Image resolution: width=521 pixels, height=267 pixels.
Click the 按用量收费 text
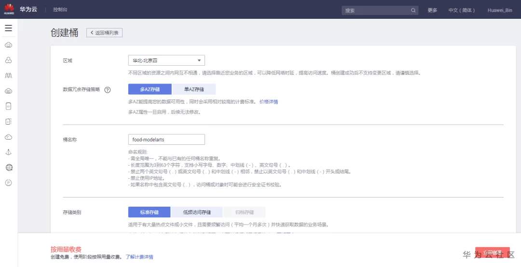(x=66, y=250)
